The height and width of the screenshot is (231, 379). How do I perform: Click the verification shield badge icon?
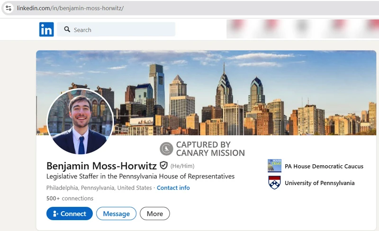pos(163,166)
